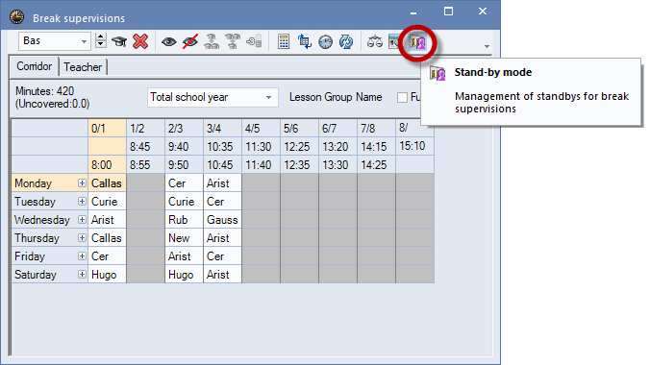Activate the Stand-by mode icon
This screenshot has height=365, width=650.
point(418,42)
